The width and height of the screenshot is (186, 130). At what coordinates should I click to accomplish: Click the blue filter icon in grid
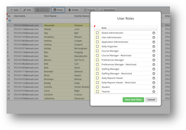9,21
